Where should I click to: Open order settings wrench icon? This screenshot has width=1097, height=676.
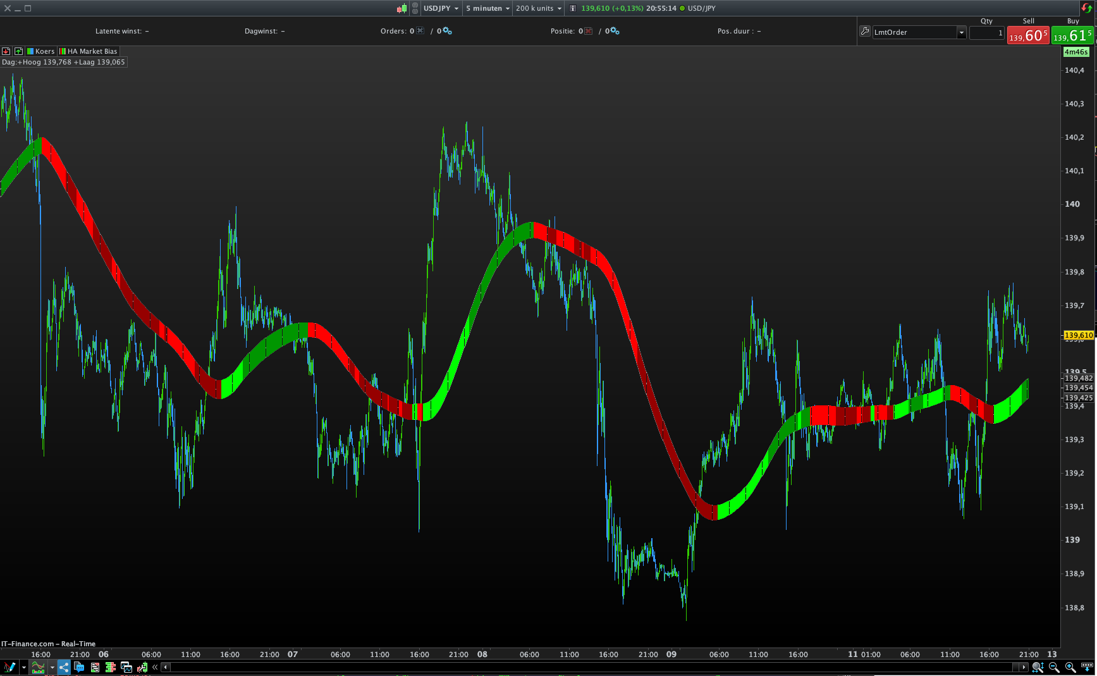[x=865, y=31]
